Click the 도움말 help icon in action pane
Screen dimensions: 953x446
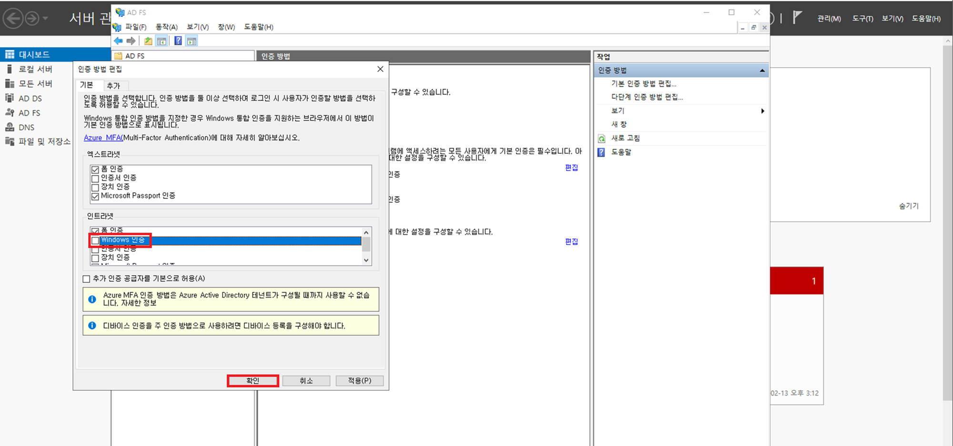pyautogui.click(x=601, y=152)
